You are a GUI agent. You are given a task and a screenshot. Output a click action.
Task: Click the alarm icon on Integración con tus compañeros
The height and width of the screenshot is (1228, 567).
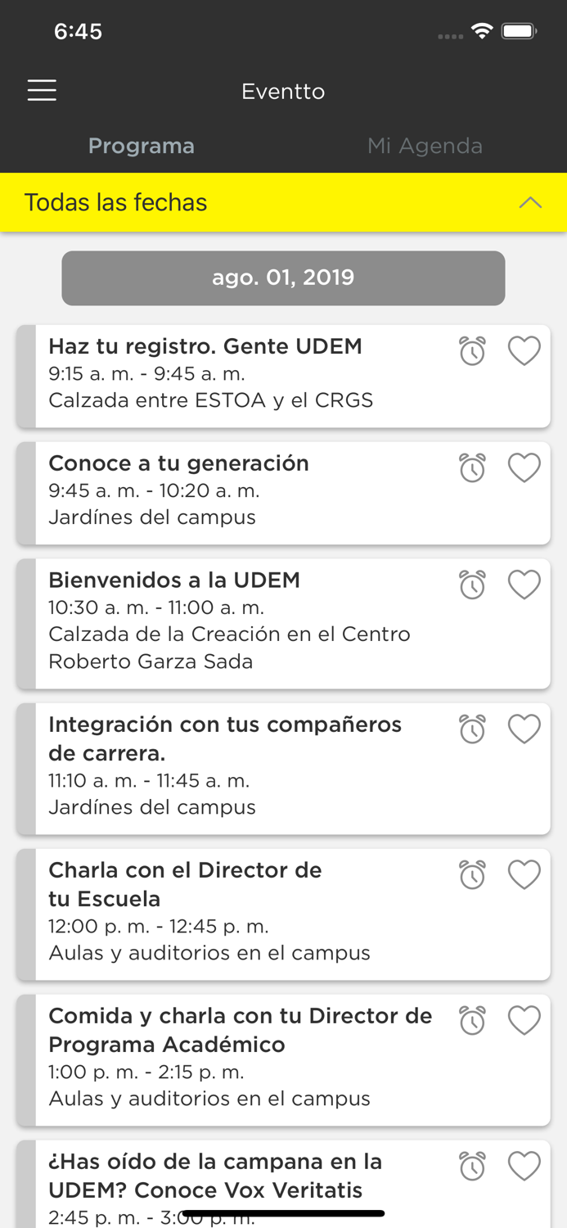[472, 728]
